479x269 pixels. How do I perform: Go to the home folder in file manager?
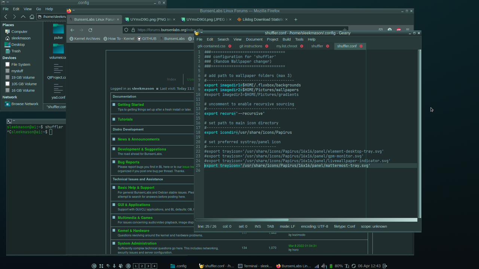pyautogui.click(x=32, y=16)
